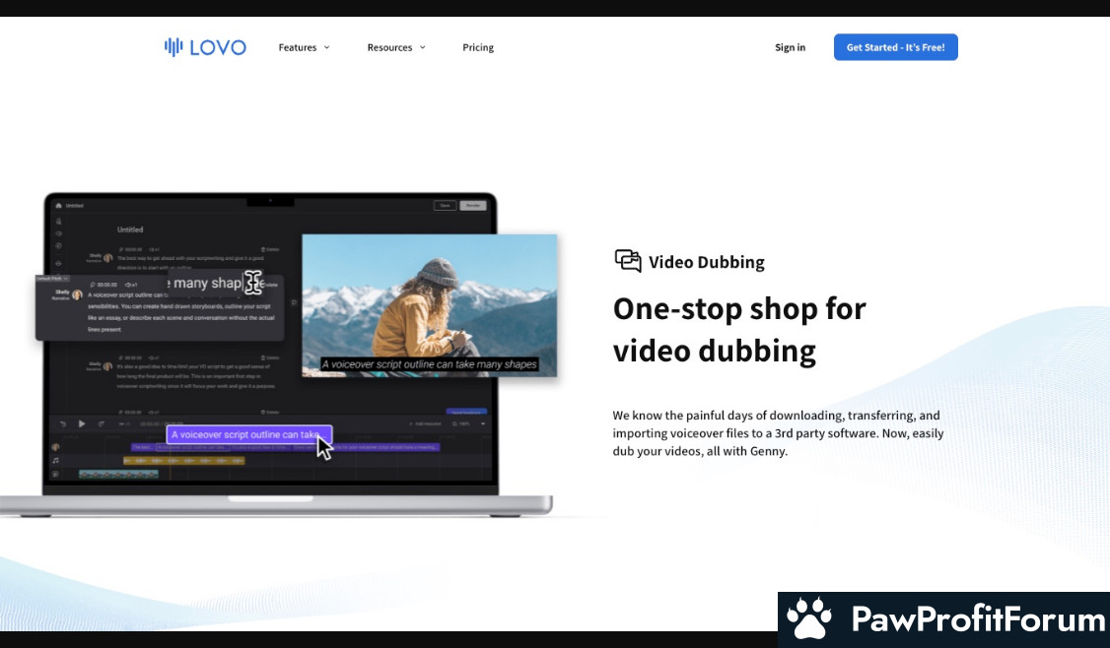Expand the Features dropdown menu
This screenshot has width=1110, height=648.
point(304,47)
